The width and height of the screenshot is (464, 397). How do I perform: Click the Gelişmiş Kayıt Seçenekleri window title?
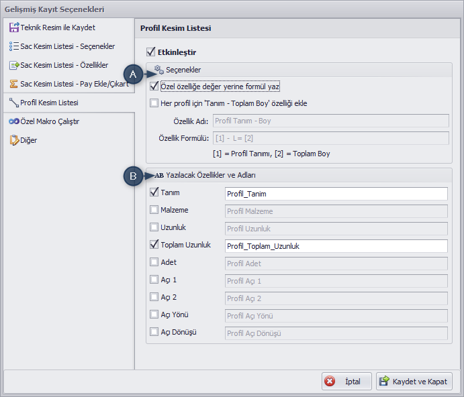(x=54, y=9)
